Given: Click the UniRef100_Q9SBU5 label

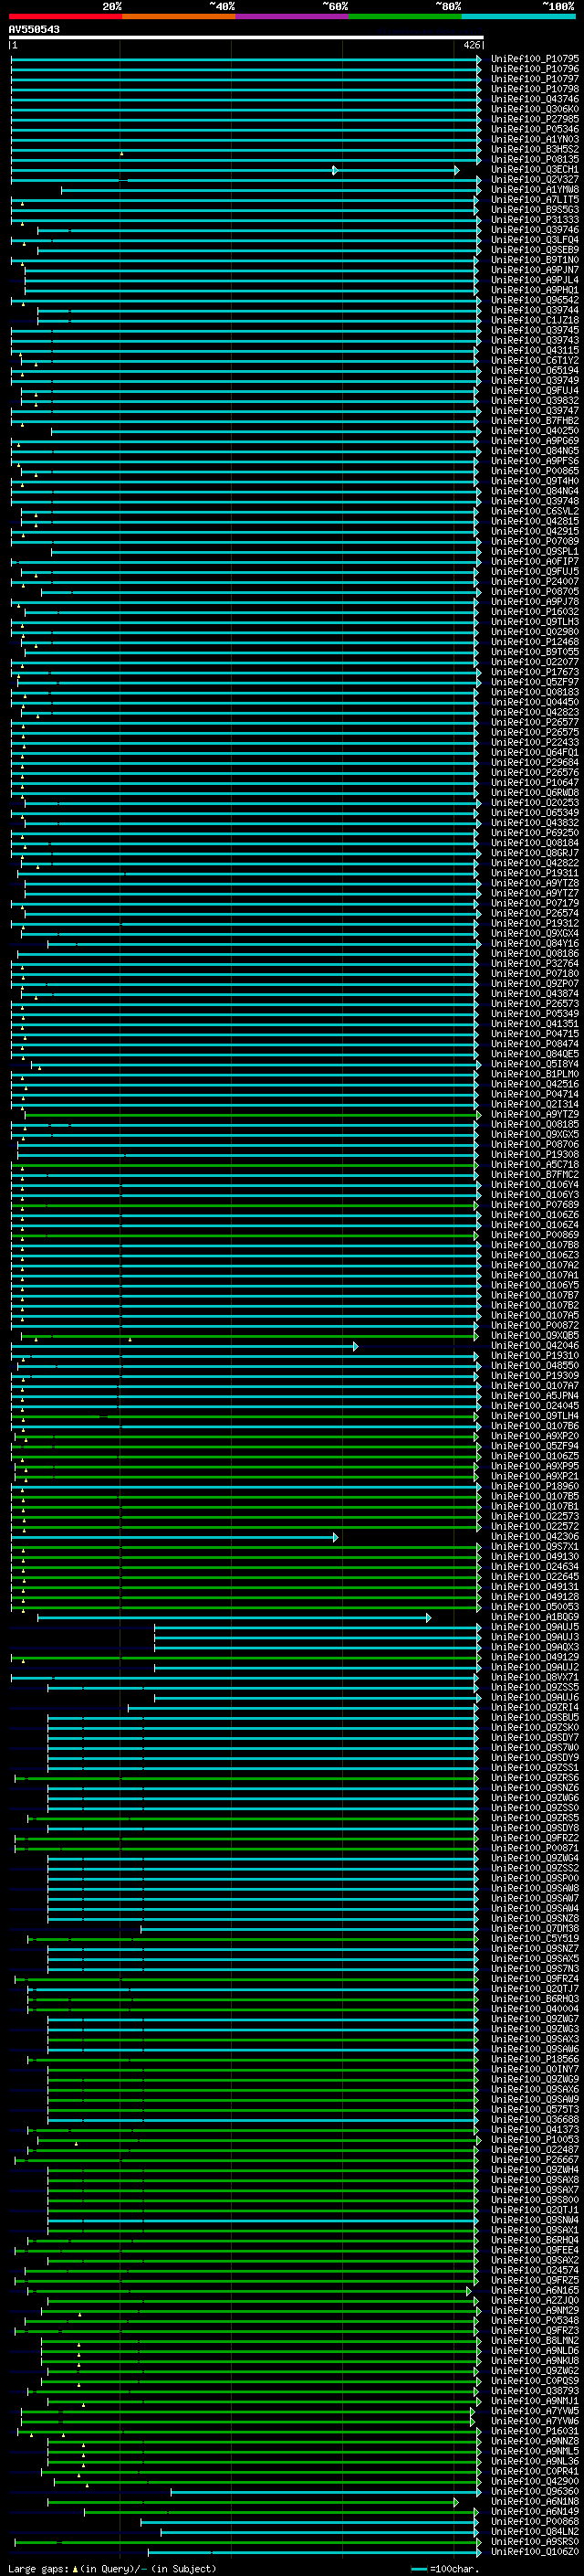Looking at the screenshot, I should tap(535, 1717).
